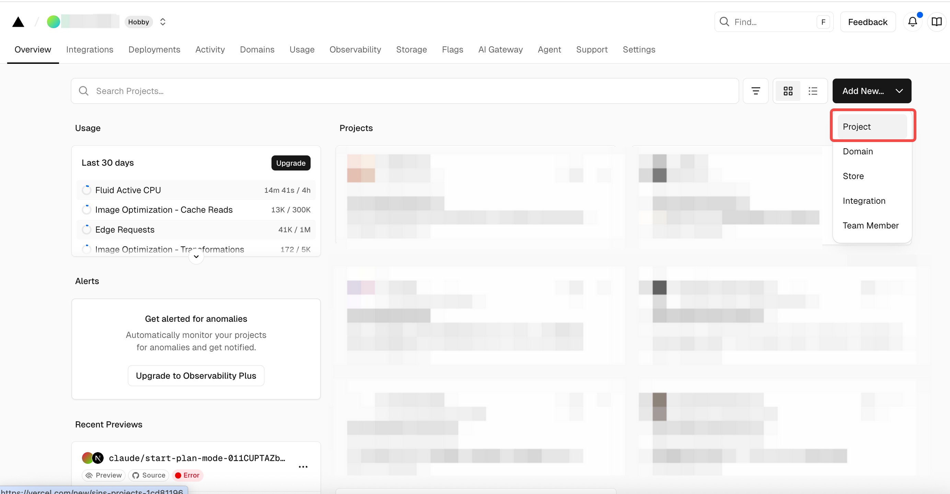This screenshot has width=950, height=494.
Task: Click the Hobby plan badge
Action: pyautogui.click(x=138, y=22)
